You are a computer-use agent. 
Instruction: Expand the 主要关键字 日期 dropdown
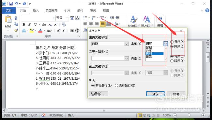click(127, 44)
